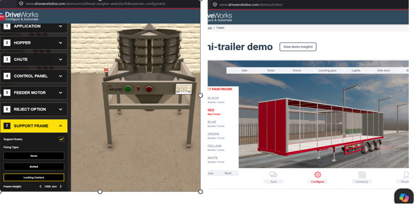This screenshot has width=414, height=212.
Task: Click the DriveWorks logo in trailer window
Action: tap(220, 16)
